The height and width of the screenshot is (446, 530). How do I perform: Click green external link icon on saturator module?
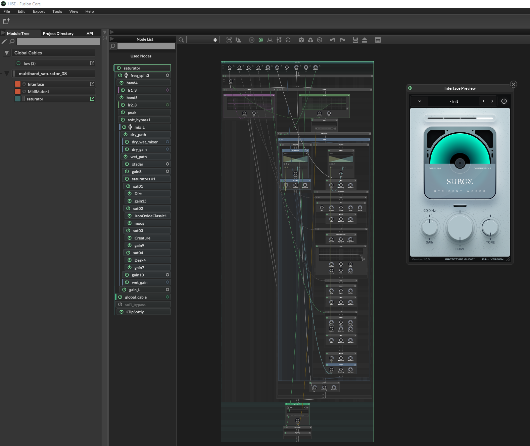tap(92, 99)
